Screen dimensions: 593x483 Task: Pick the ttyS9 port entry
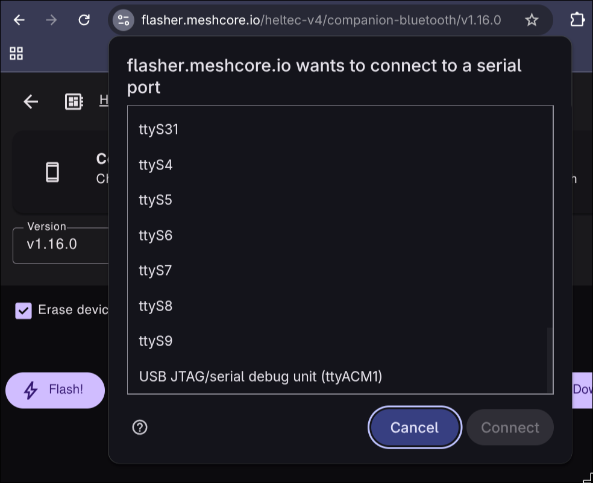tap(337, 341)
